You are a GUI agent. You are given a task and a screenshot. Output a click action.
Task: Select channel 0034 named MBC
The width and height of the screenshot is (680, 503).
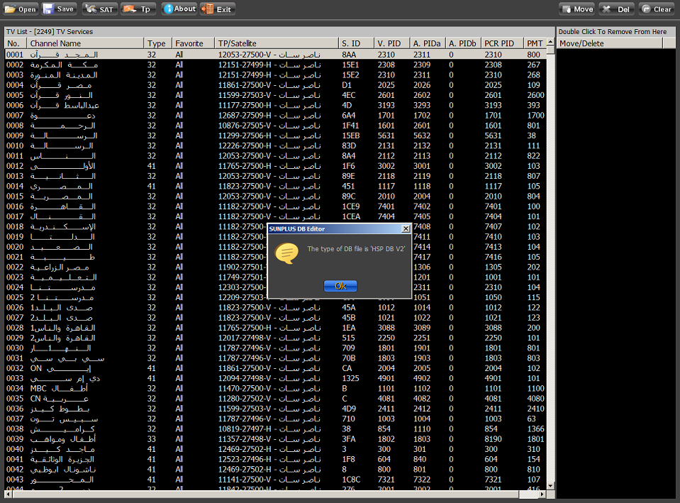pos(275,389)
